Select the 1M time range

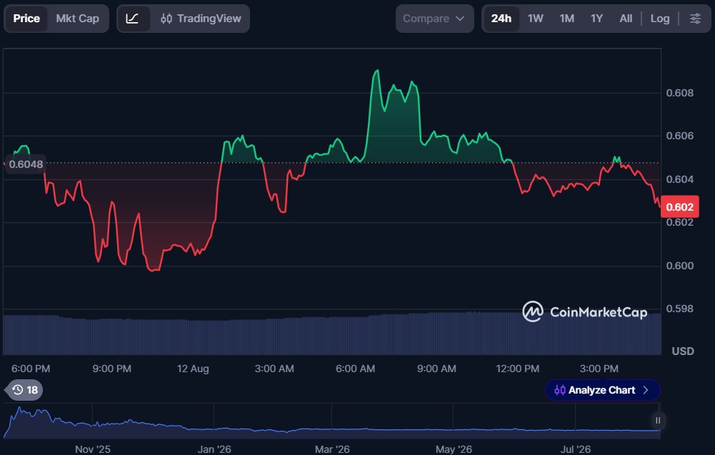pos(567,19)
